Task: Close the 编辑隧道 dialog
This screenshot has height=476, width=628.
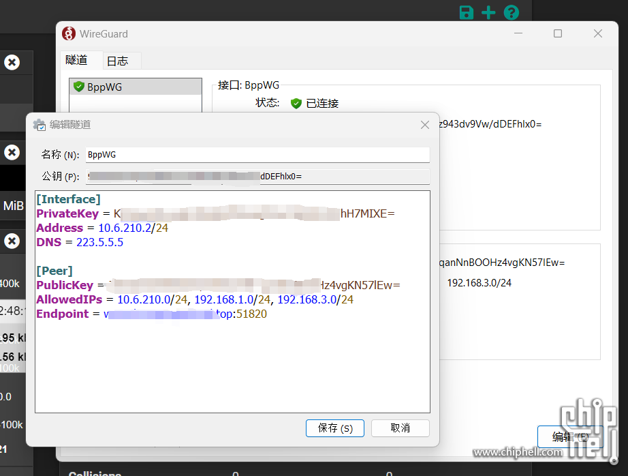Action: (x=425, y=125)
